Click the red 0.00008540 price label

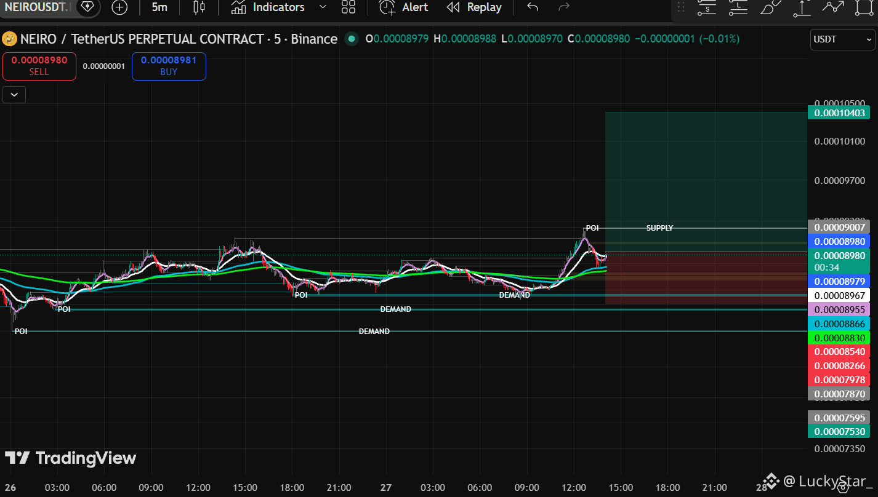click(x=839, y=352)
